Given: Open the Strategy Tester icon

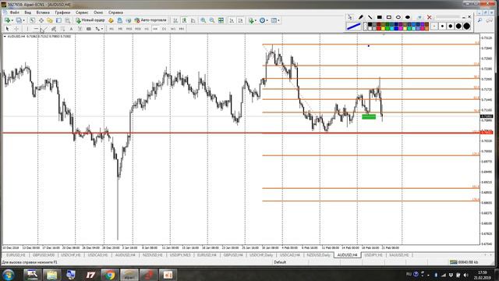Looking at the screenshot, I should pos(68,20).
